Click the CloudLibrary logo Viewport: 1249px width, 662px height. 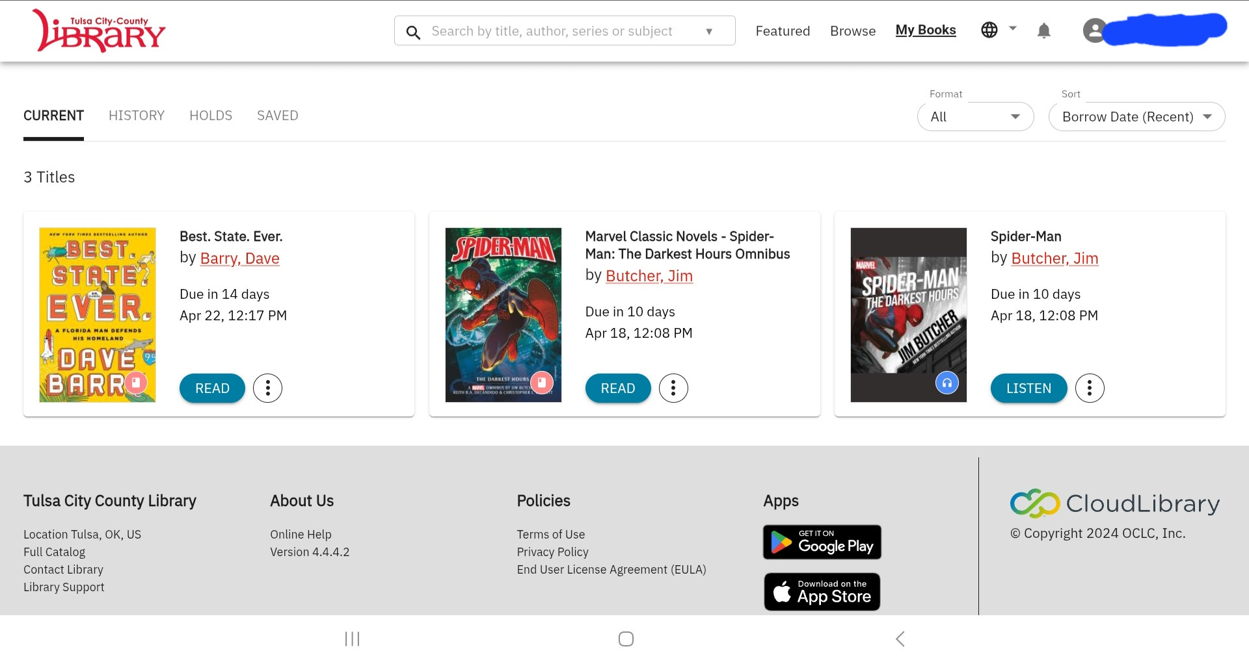[1114, 503]
